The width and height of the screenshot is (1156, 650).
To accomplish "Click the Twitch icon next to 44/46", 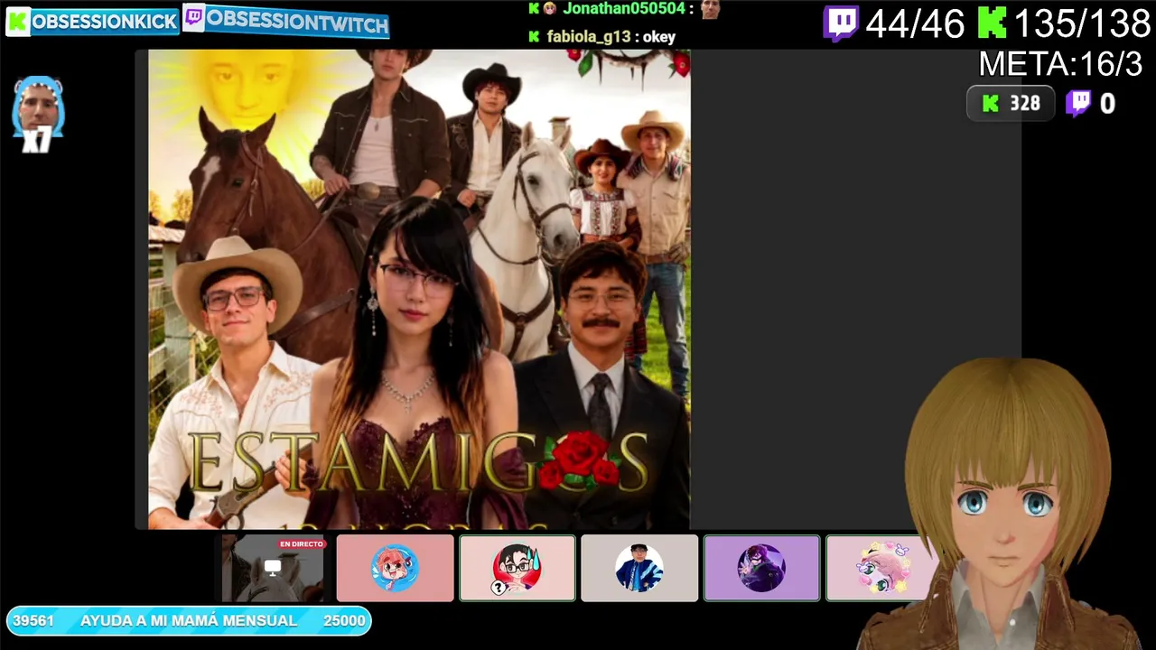I will [x=841, y=23].
